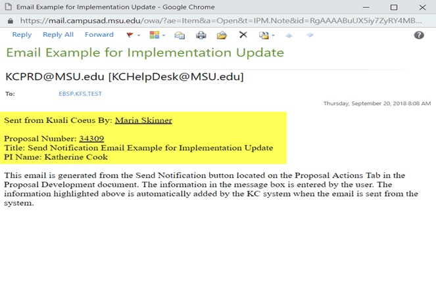Click the Maria Skinner link

coord(143,120)
